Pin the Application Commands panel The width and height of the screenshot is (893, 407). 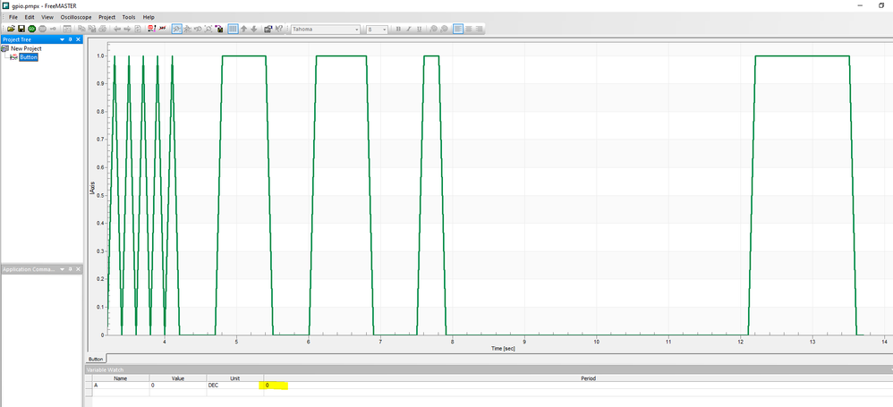(71, 269)
